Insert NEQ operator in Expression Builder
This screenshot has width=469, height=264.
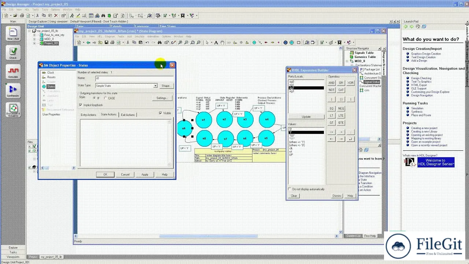341,109
